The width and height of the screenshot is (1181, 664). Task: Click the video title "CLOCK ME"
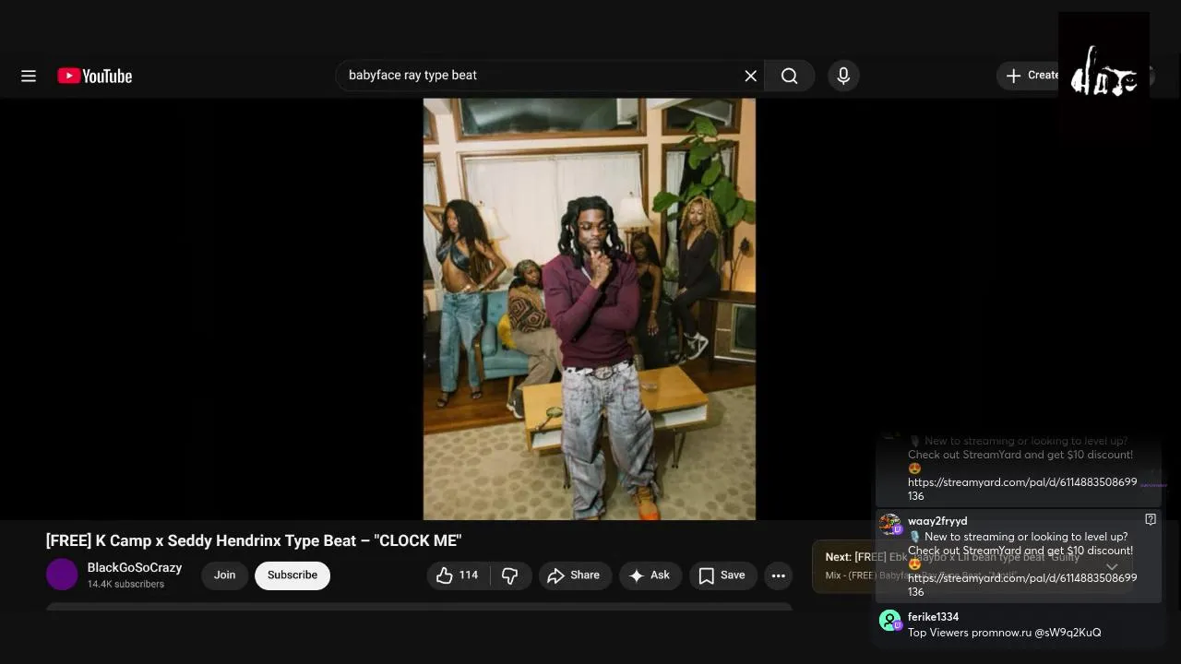(x=254, y=540)
